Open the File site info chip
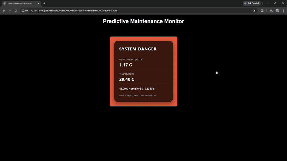 pyautogui.click(x=25, y=11)
